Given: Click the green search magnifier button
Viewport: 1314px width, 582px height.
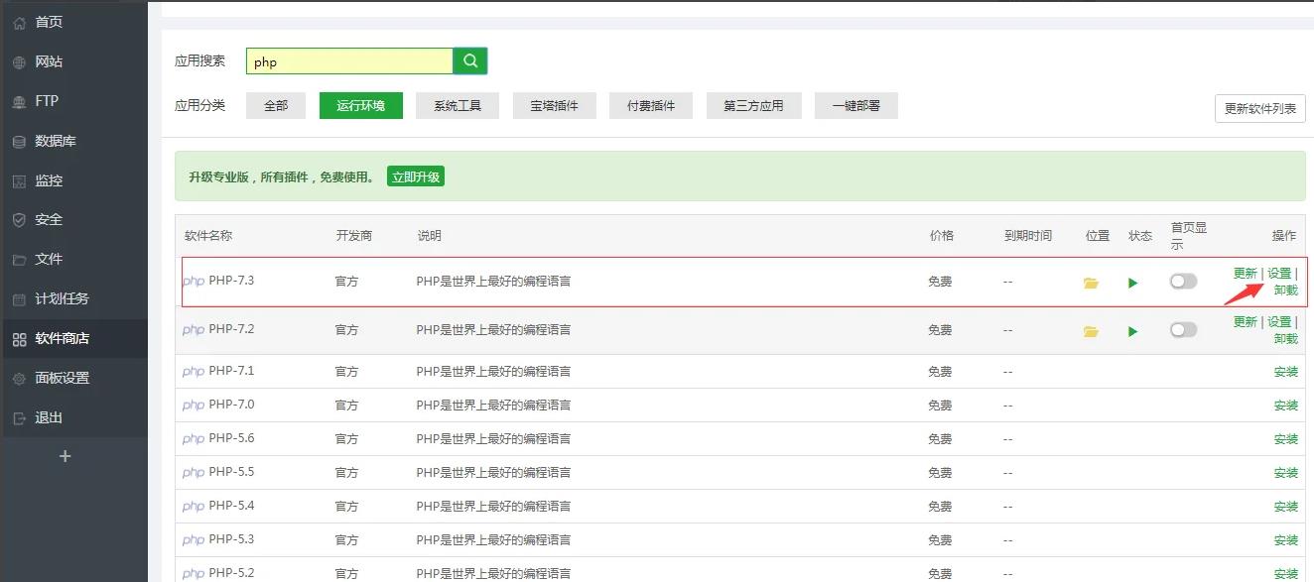Looking at the screenshot, I should (x=470, y=61).
